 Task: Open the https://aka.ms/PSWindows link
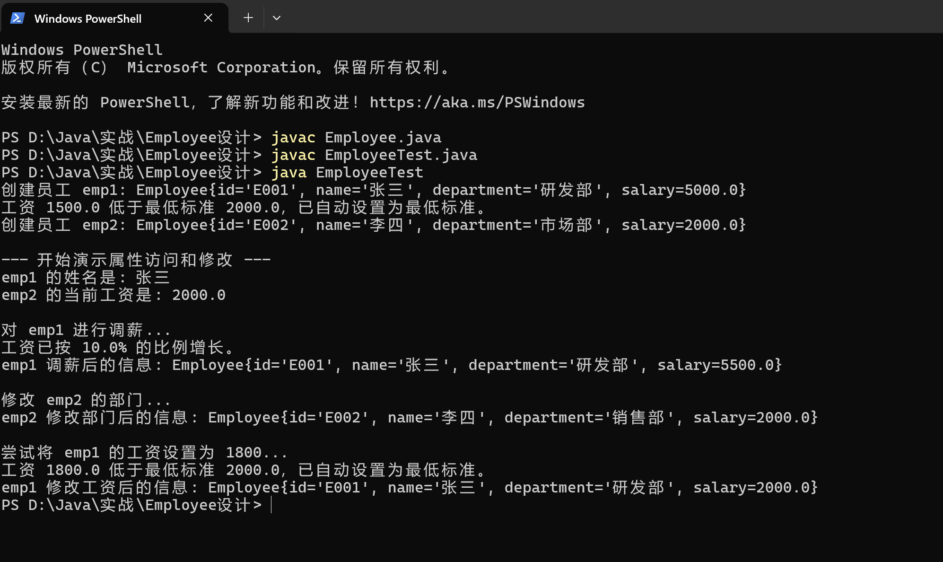coord(477,103)
